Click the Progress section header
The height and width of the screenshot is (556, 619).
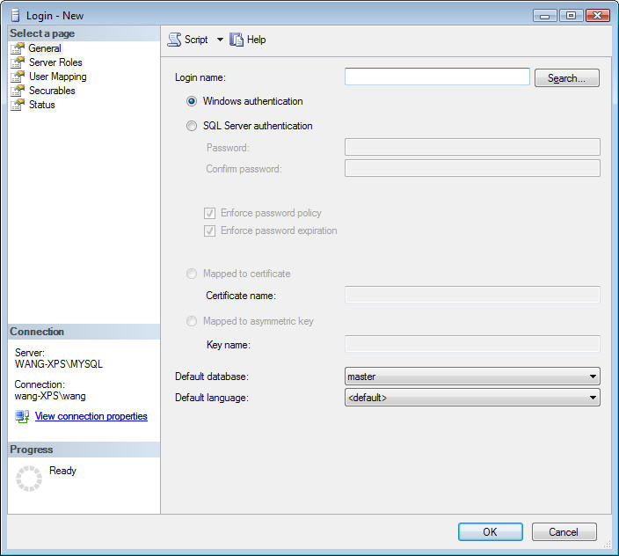(x=31, y=450)
